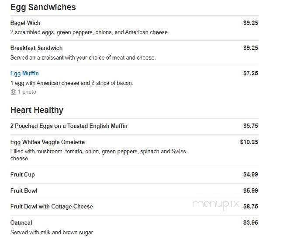Click the Fruit Bowl item name
Image resolution: width=294 pixels, height=240 pixels.
[x=24, y=191]
